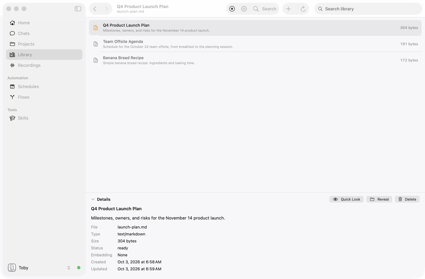The height and width of the screenshot is (279, 425).
Task: Click the 172 bytes size value
Action: (x=409, y=60)
